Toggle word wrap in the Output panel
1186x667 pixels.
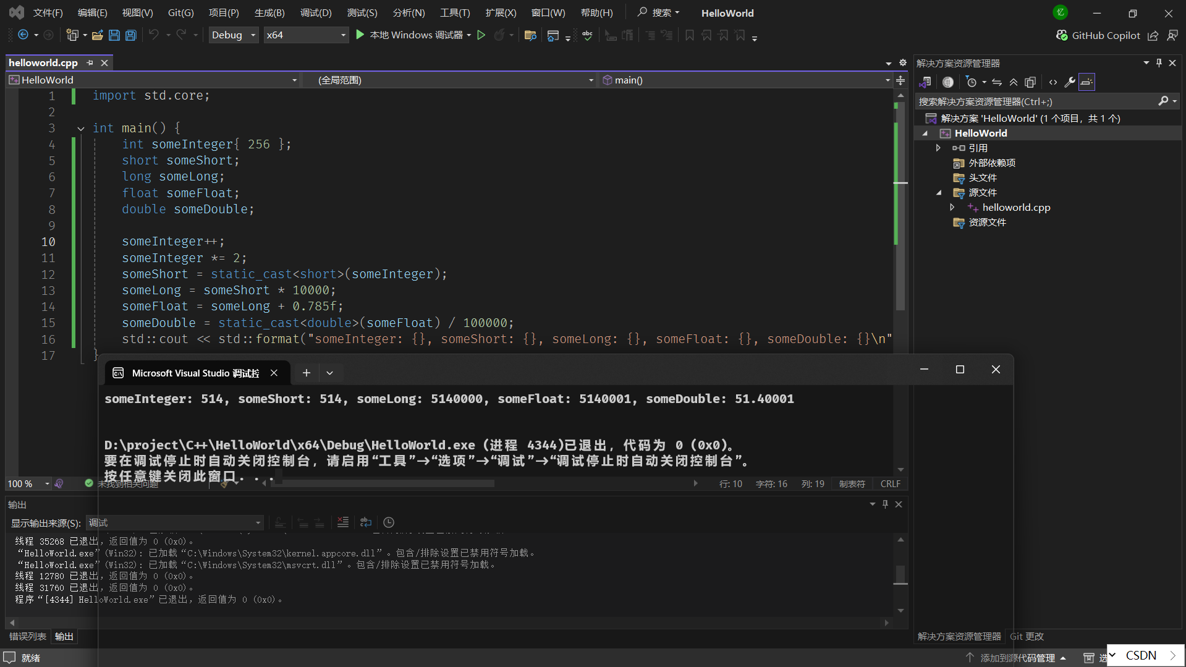pos(366,522)
